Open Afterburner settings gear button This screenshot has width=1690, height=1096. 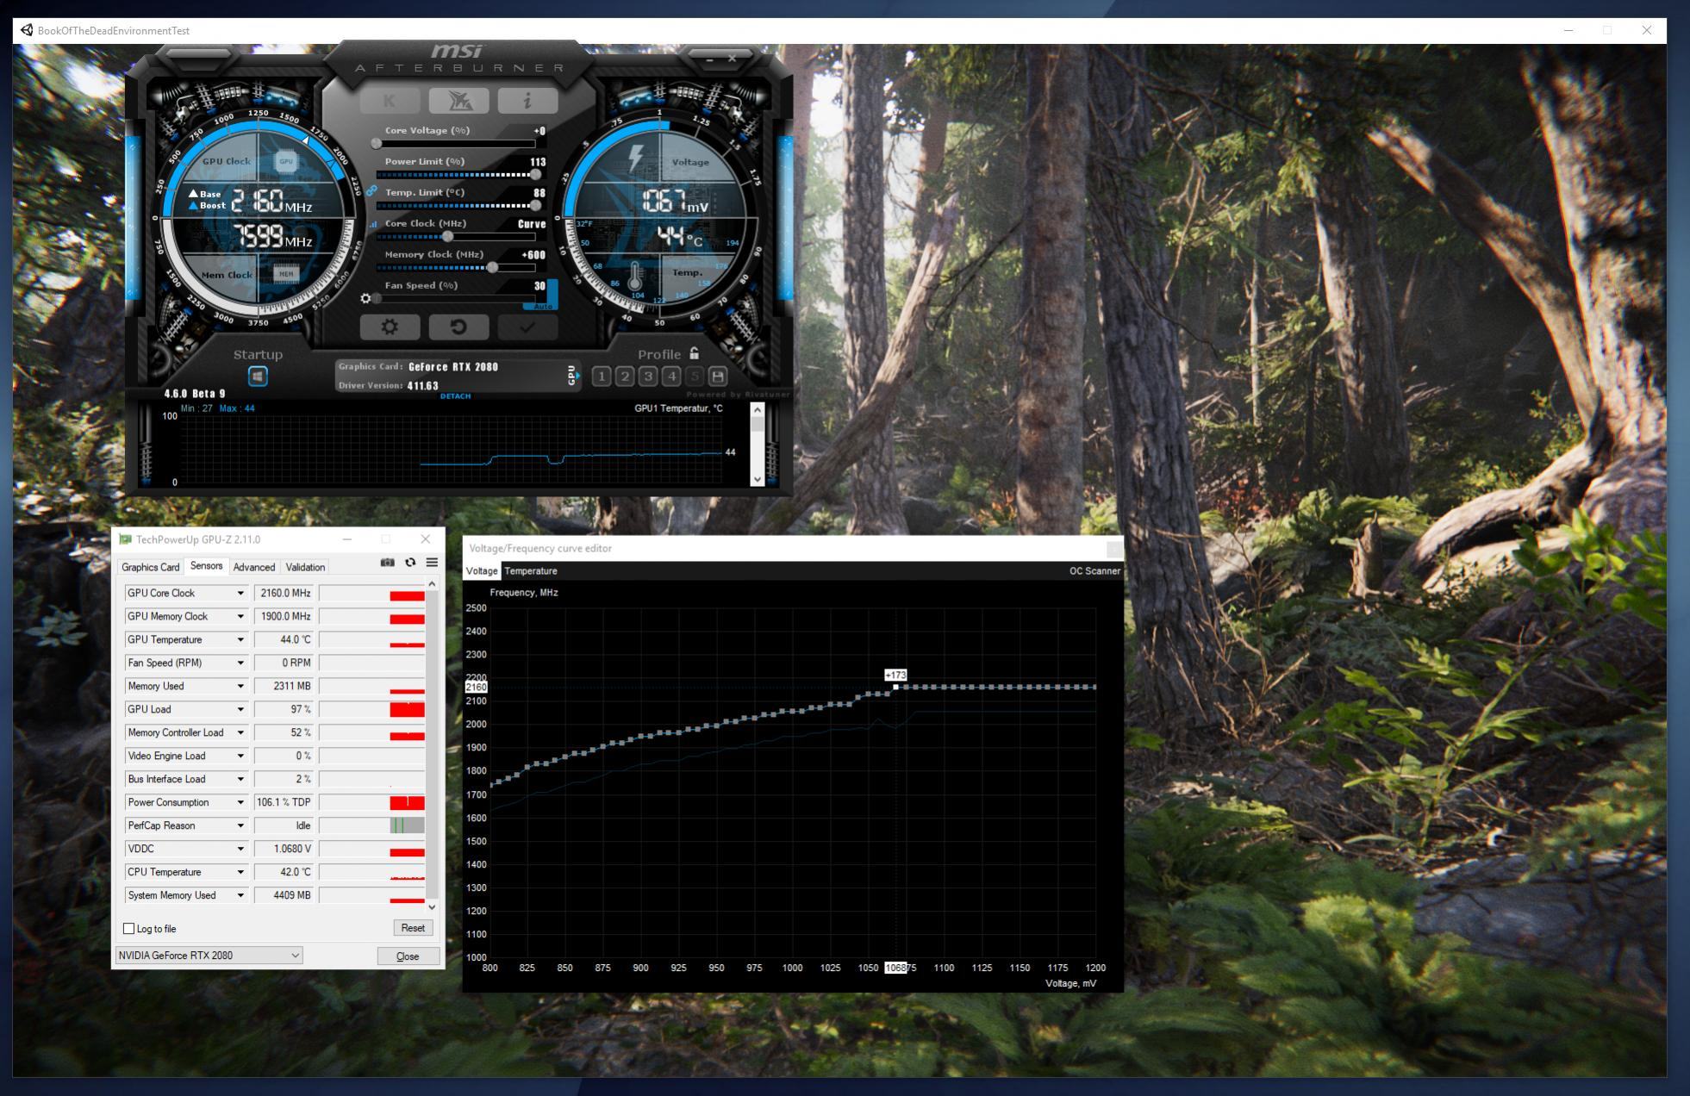tap(390, 327)
